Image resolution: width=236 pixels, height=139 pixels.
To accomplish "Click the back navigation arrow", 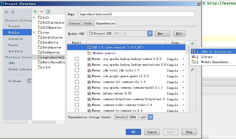I will coord(6,12).
